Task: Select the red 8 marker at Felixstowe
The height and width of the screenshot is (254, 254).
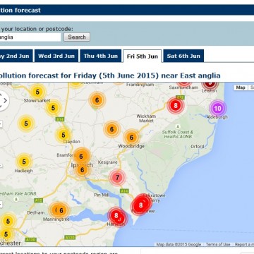Action: 140,205
